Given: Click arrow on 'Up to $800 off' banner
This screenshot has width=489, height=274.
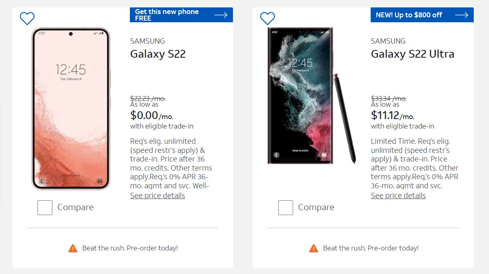Looking at the screenshot, I should pyautogui.click(x=462, y=15).
